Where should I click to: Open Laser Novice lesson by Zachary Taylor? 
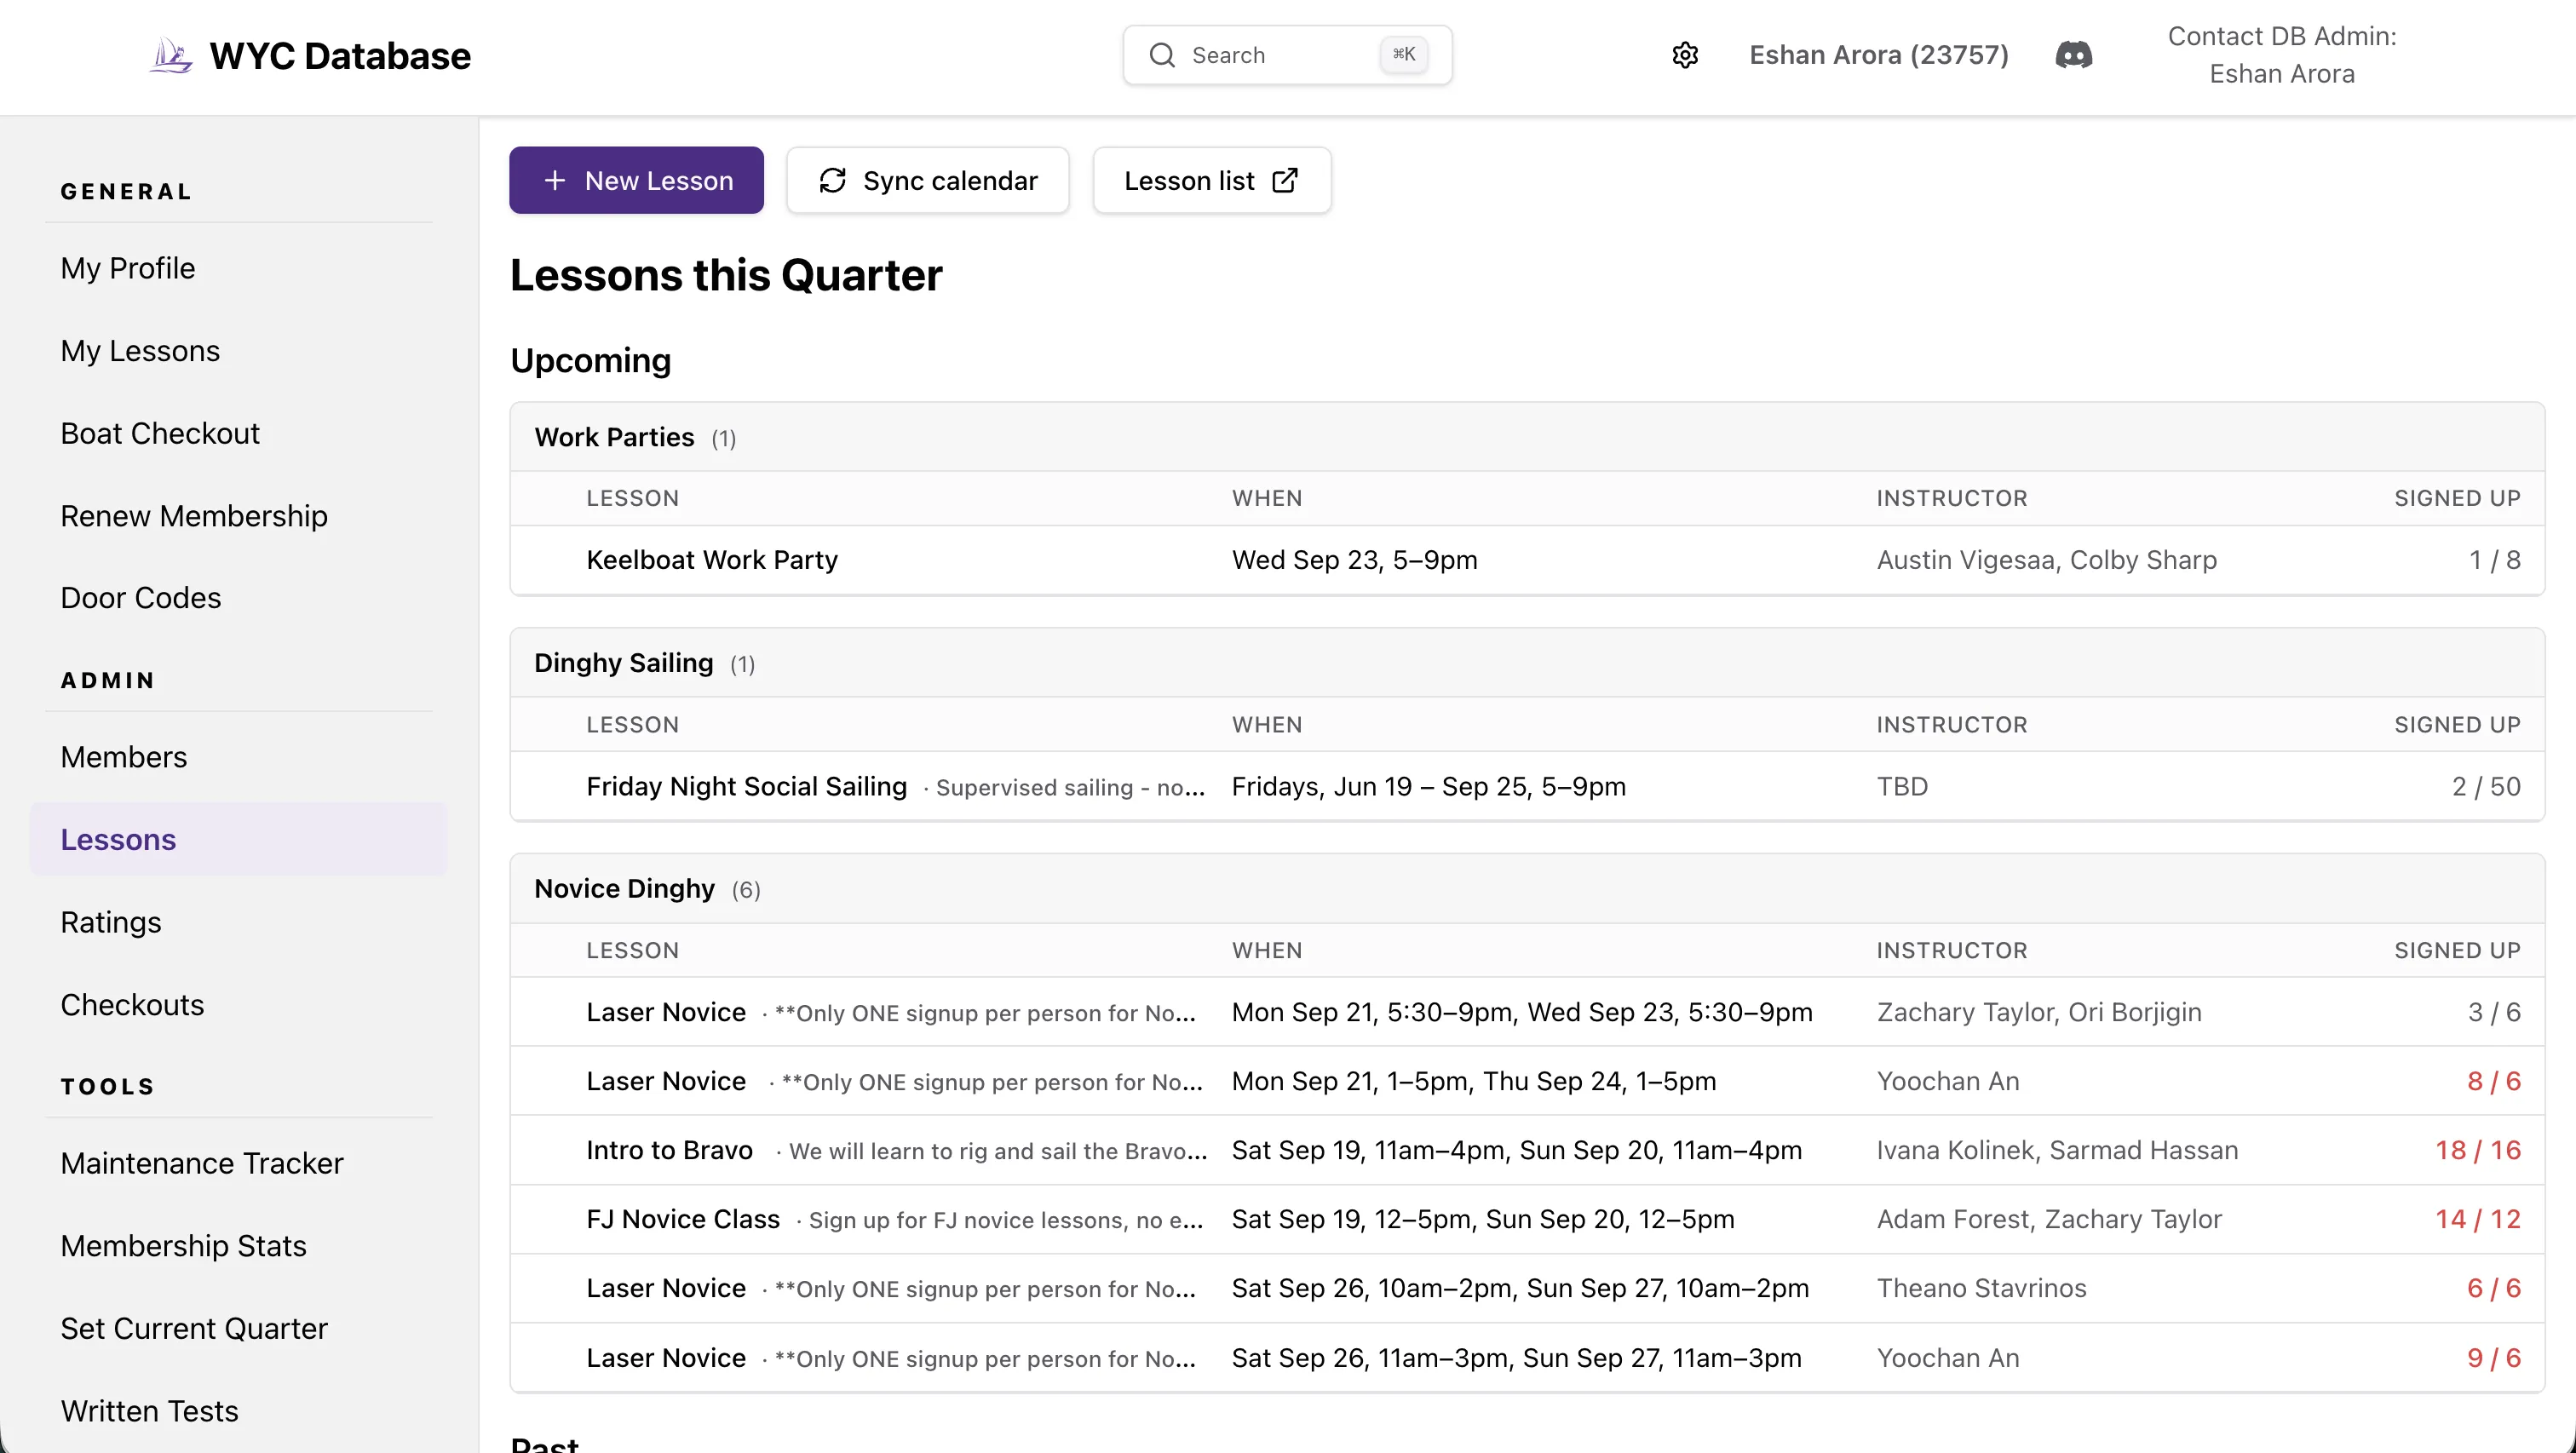click(x=1527, y=1012)
